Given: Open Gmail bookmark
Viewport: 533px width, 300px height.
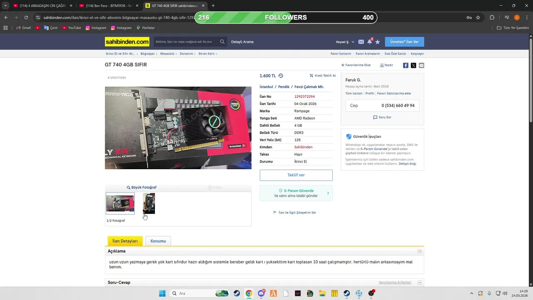Looking at the screenshot, I should point(23,28).
